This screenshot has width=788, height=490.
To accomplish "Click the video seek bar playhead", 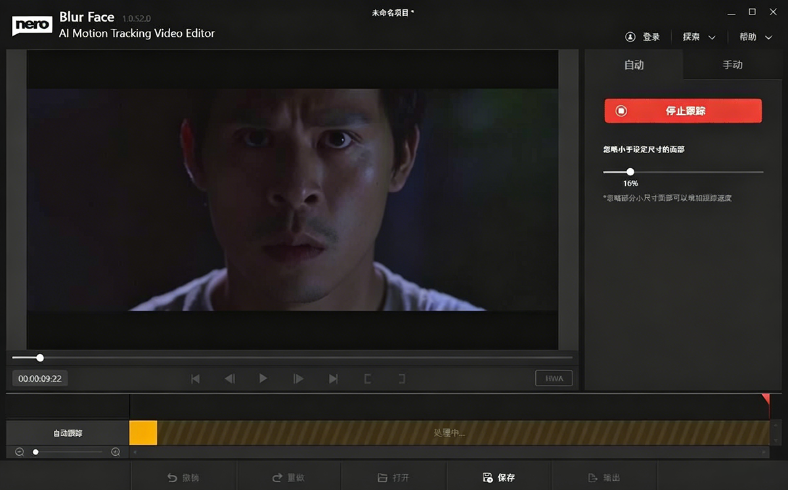I will point(40,358).
